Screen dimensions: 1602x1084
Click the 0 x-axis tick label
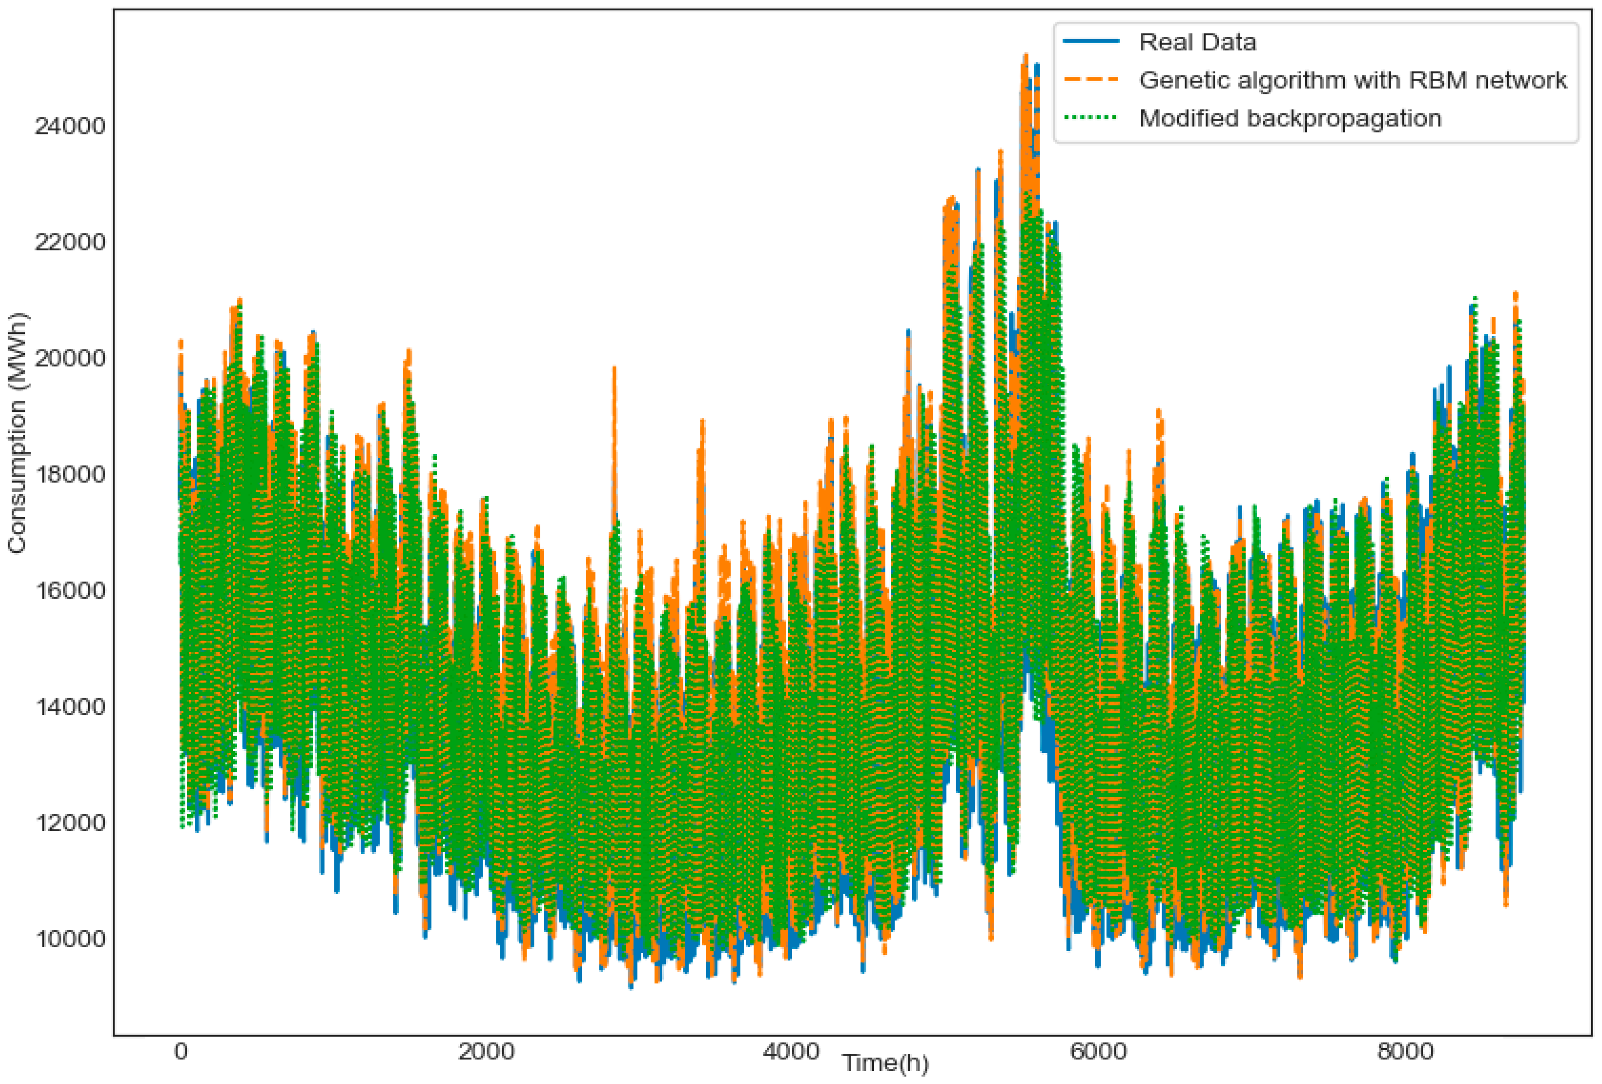[x=181, y=1051]
